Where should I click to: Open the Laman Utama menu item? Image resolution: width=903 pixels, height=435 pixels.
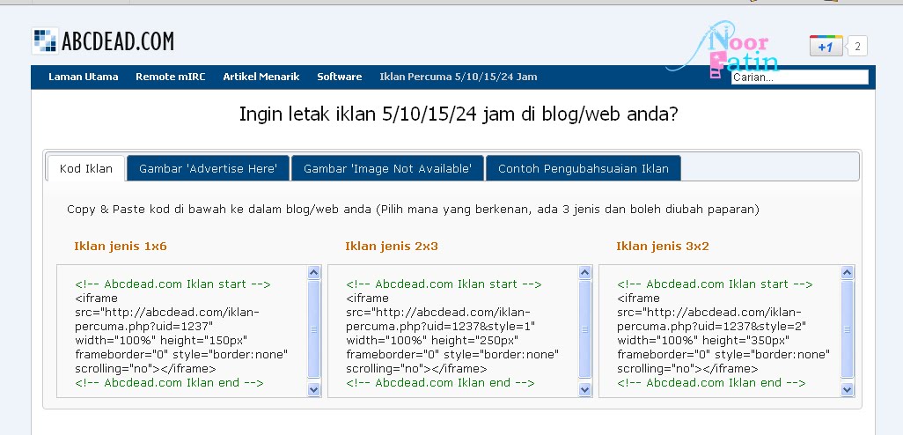[x=84, y=77]
